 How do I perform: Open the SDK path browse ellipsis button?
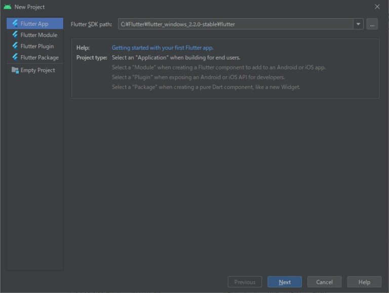(372, 24)
